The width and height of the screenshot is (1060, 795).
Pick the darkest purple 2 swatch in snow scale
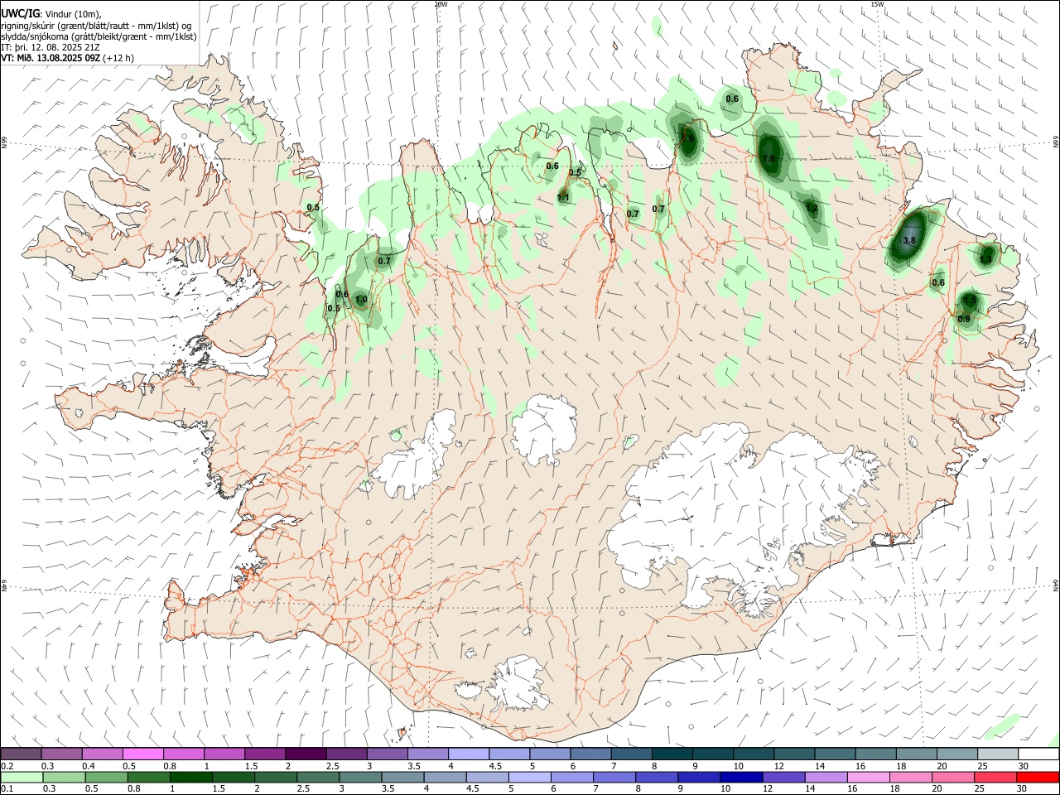(x=306, y=754)
